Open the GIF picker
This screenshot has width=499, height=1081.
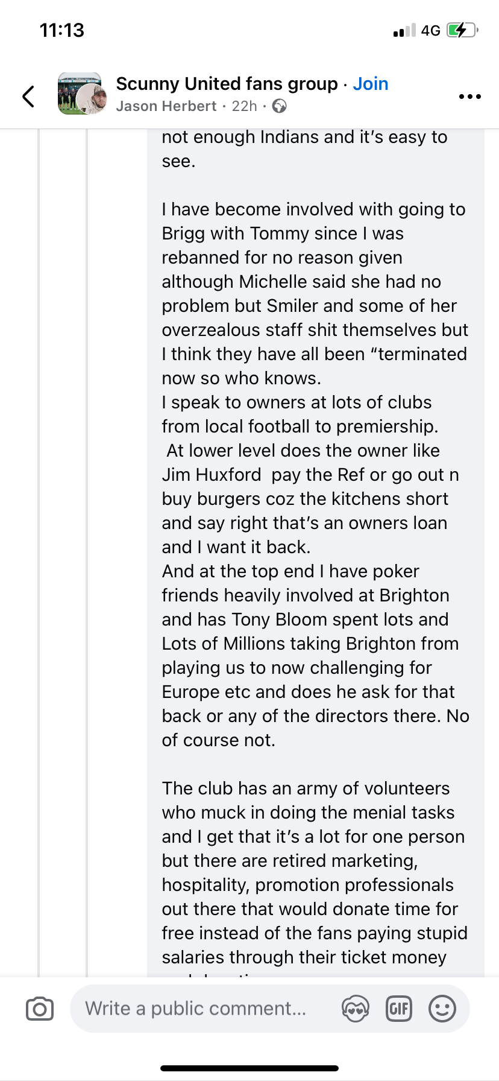[398, 1009]
